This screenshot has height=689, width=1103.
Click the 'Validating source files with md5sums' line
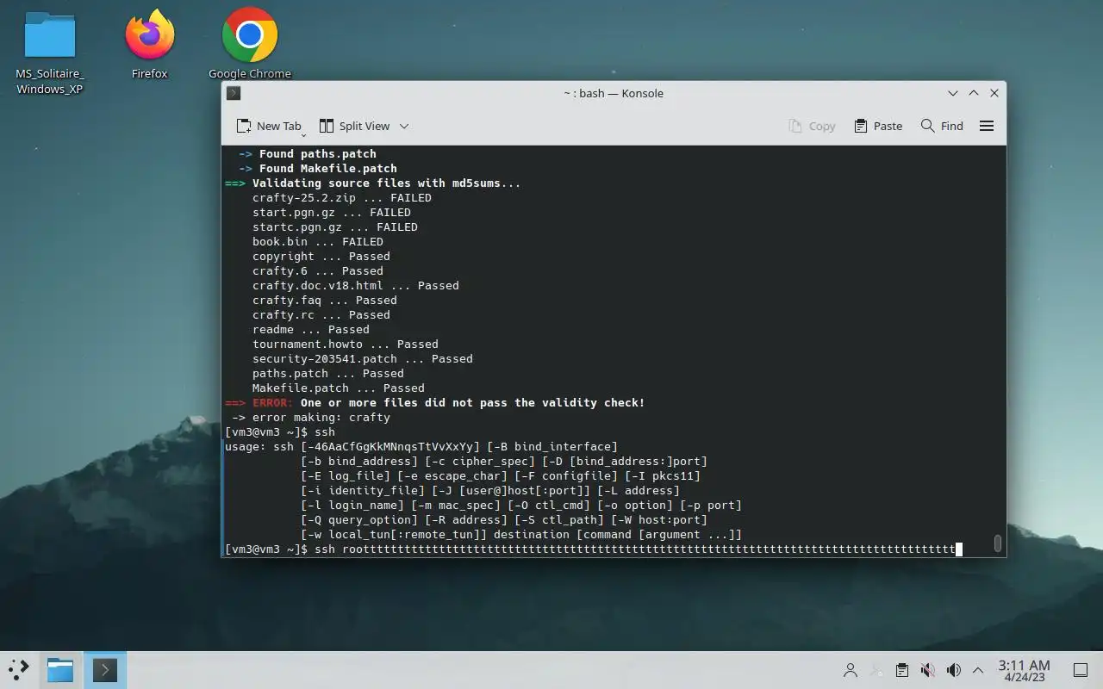(x=372, y=183)
